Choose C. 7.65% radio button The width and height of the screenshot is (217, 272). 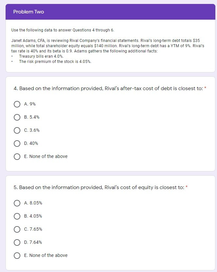click(17, 229)
